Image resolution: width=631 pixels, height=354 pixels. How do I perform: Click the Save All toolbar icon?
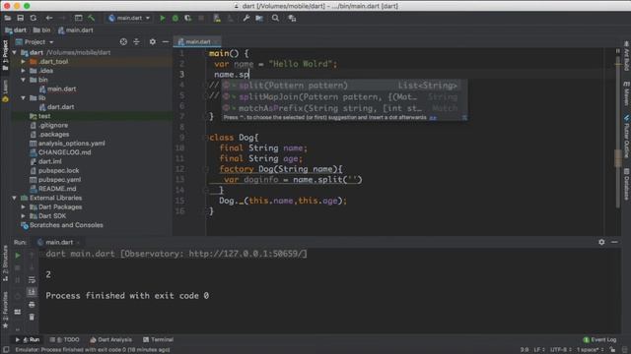[x=20, y=18]
